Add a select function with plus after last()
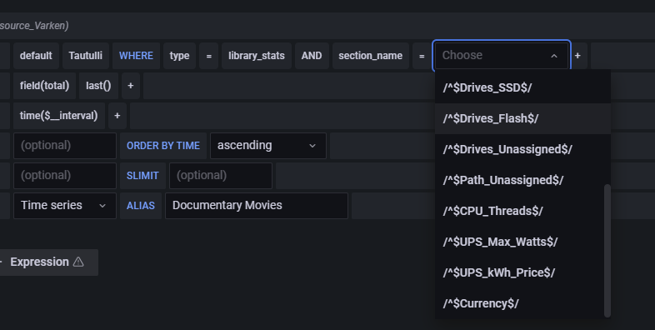655x330 pixels. coord(131,86)
